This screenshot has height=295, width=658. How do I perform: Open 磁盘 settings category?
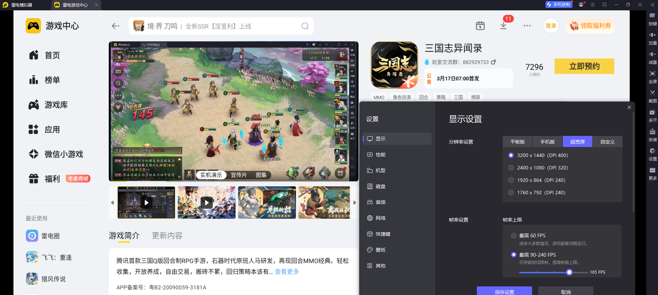click(397, 186)
